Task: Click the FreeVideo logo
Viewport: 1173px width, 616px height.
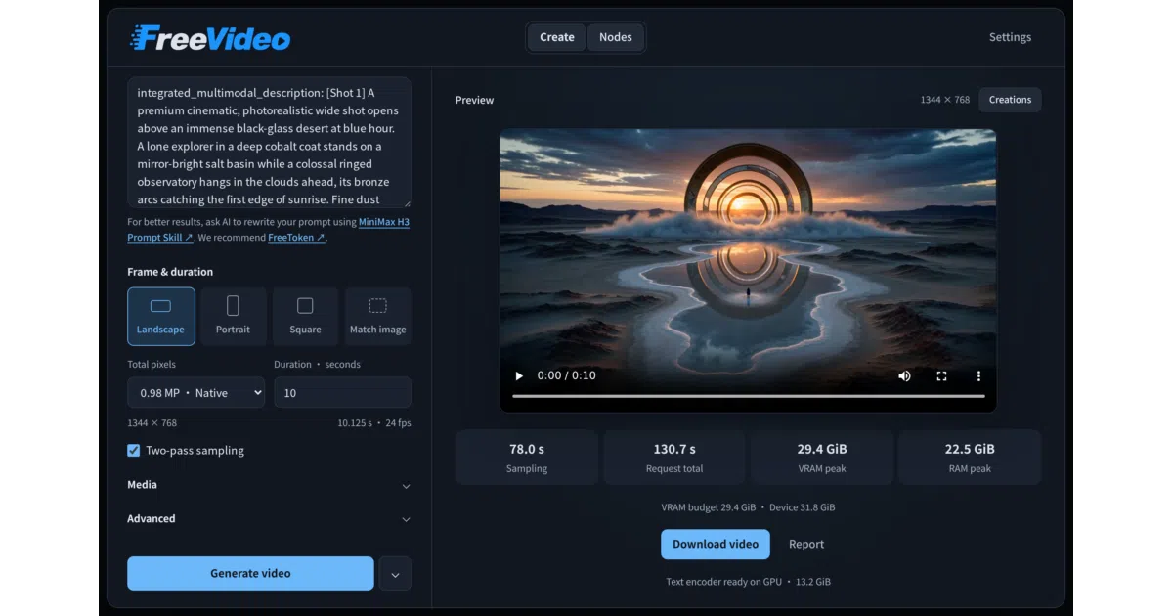Action: [x=210, y=38]
